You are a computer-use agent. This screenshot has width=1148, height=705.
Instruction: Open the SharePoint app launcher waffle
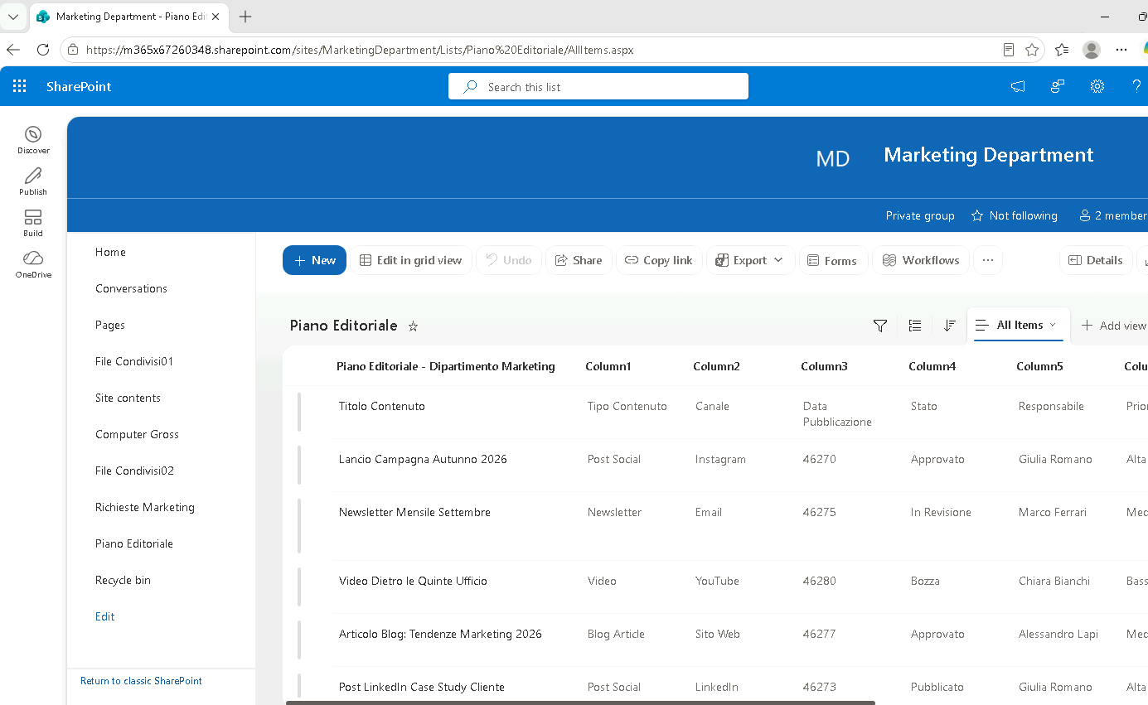[x=19, y=86]
